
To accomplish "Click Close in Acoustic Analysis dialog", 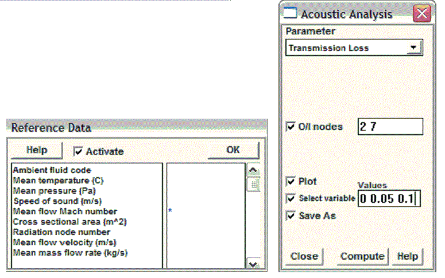I will 304,256.
